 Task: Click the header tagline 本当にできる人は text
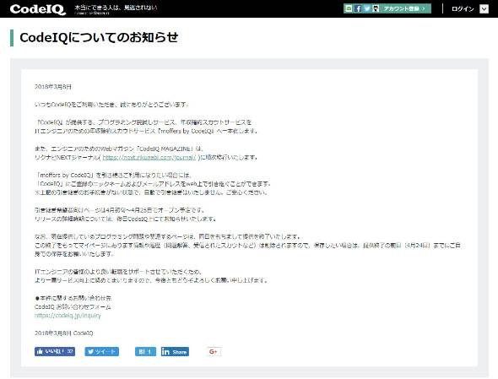click(116, 8)
